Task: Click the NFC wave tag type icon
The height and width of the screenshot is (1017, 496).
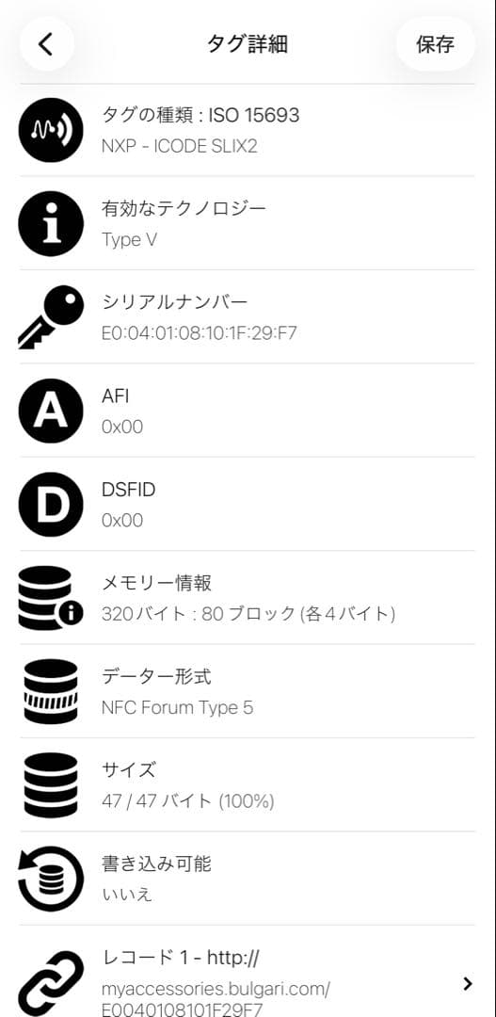Action: (51, 130)
